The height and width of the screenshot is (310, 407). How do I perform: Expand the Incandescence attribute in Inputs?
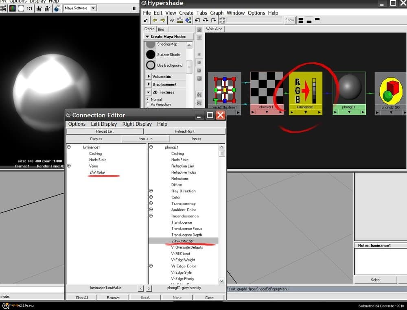[x=151, y=216]
